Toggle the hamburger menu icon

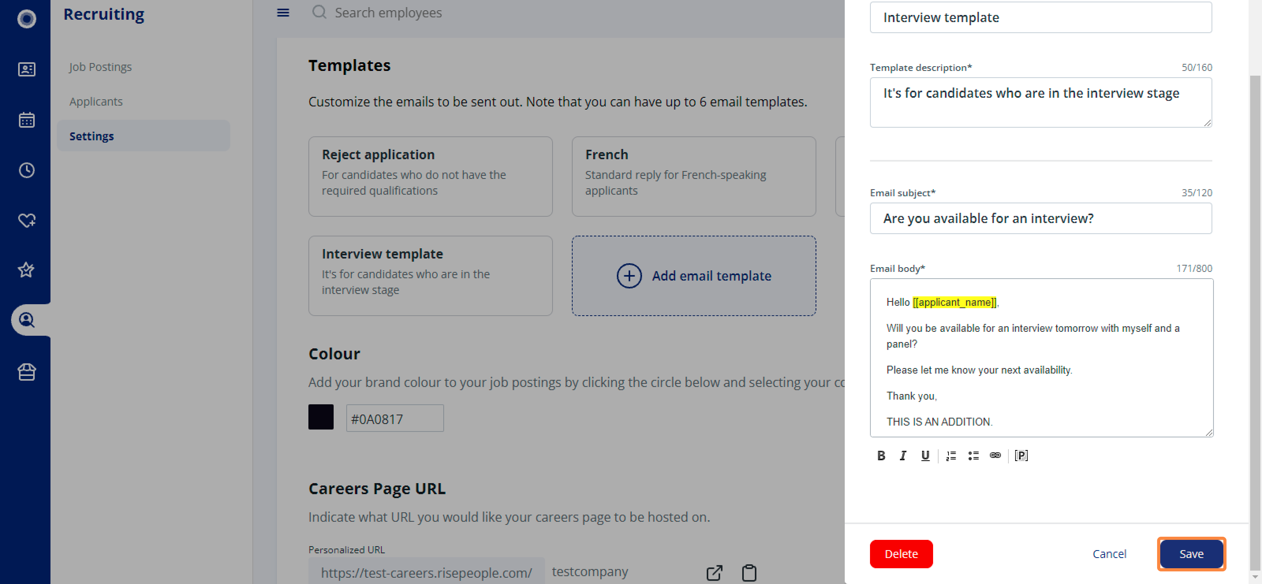(x=283, y=13)
